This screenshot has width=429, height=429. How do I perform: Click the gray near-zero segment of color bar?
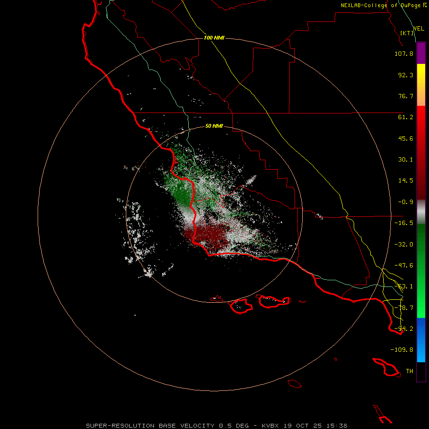coord(421,212)
